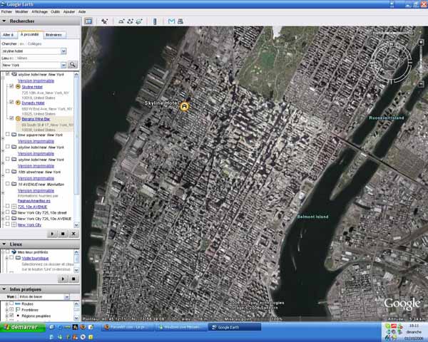Click the play tour button in Lieux panel
Viewport: 428px width, 342px height.
click(63, 279)
